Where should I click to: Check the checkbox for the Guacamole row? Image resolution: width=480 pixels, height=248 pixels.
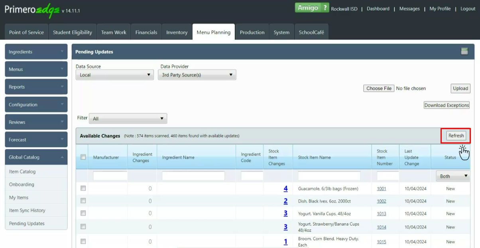point(83,188)
